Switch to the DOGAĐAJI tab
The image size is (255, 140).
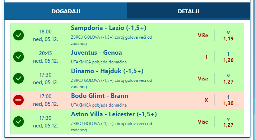(x=66, y=11)
